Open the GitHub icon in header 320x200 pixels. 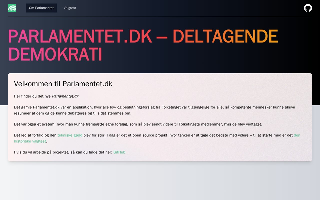coord(308,8)
